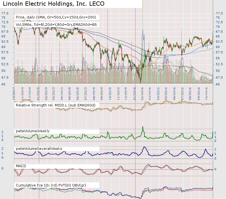226x199 pixels.
Task: Select 60 on the right price axis
Action: click(x=218, y=47)
